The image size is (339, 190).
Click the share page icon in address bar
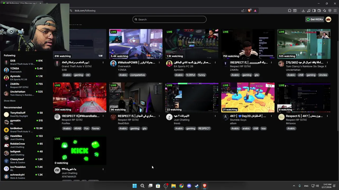pyautogui.click(x=243, y=11)
